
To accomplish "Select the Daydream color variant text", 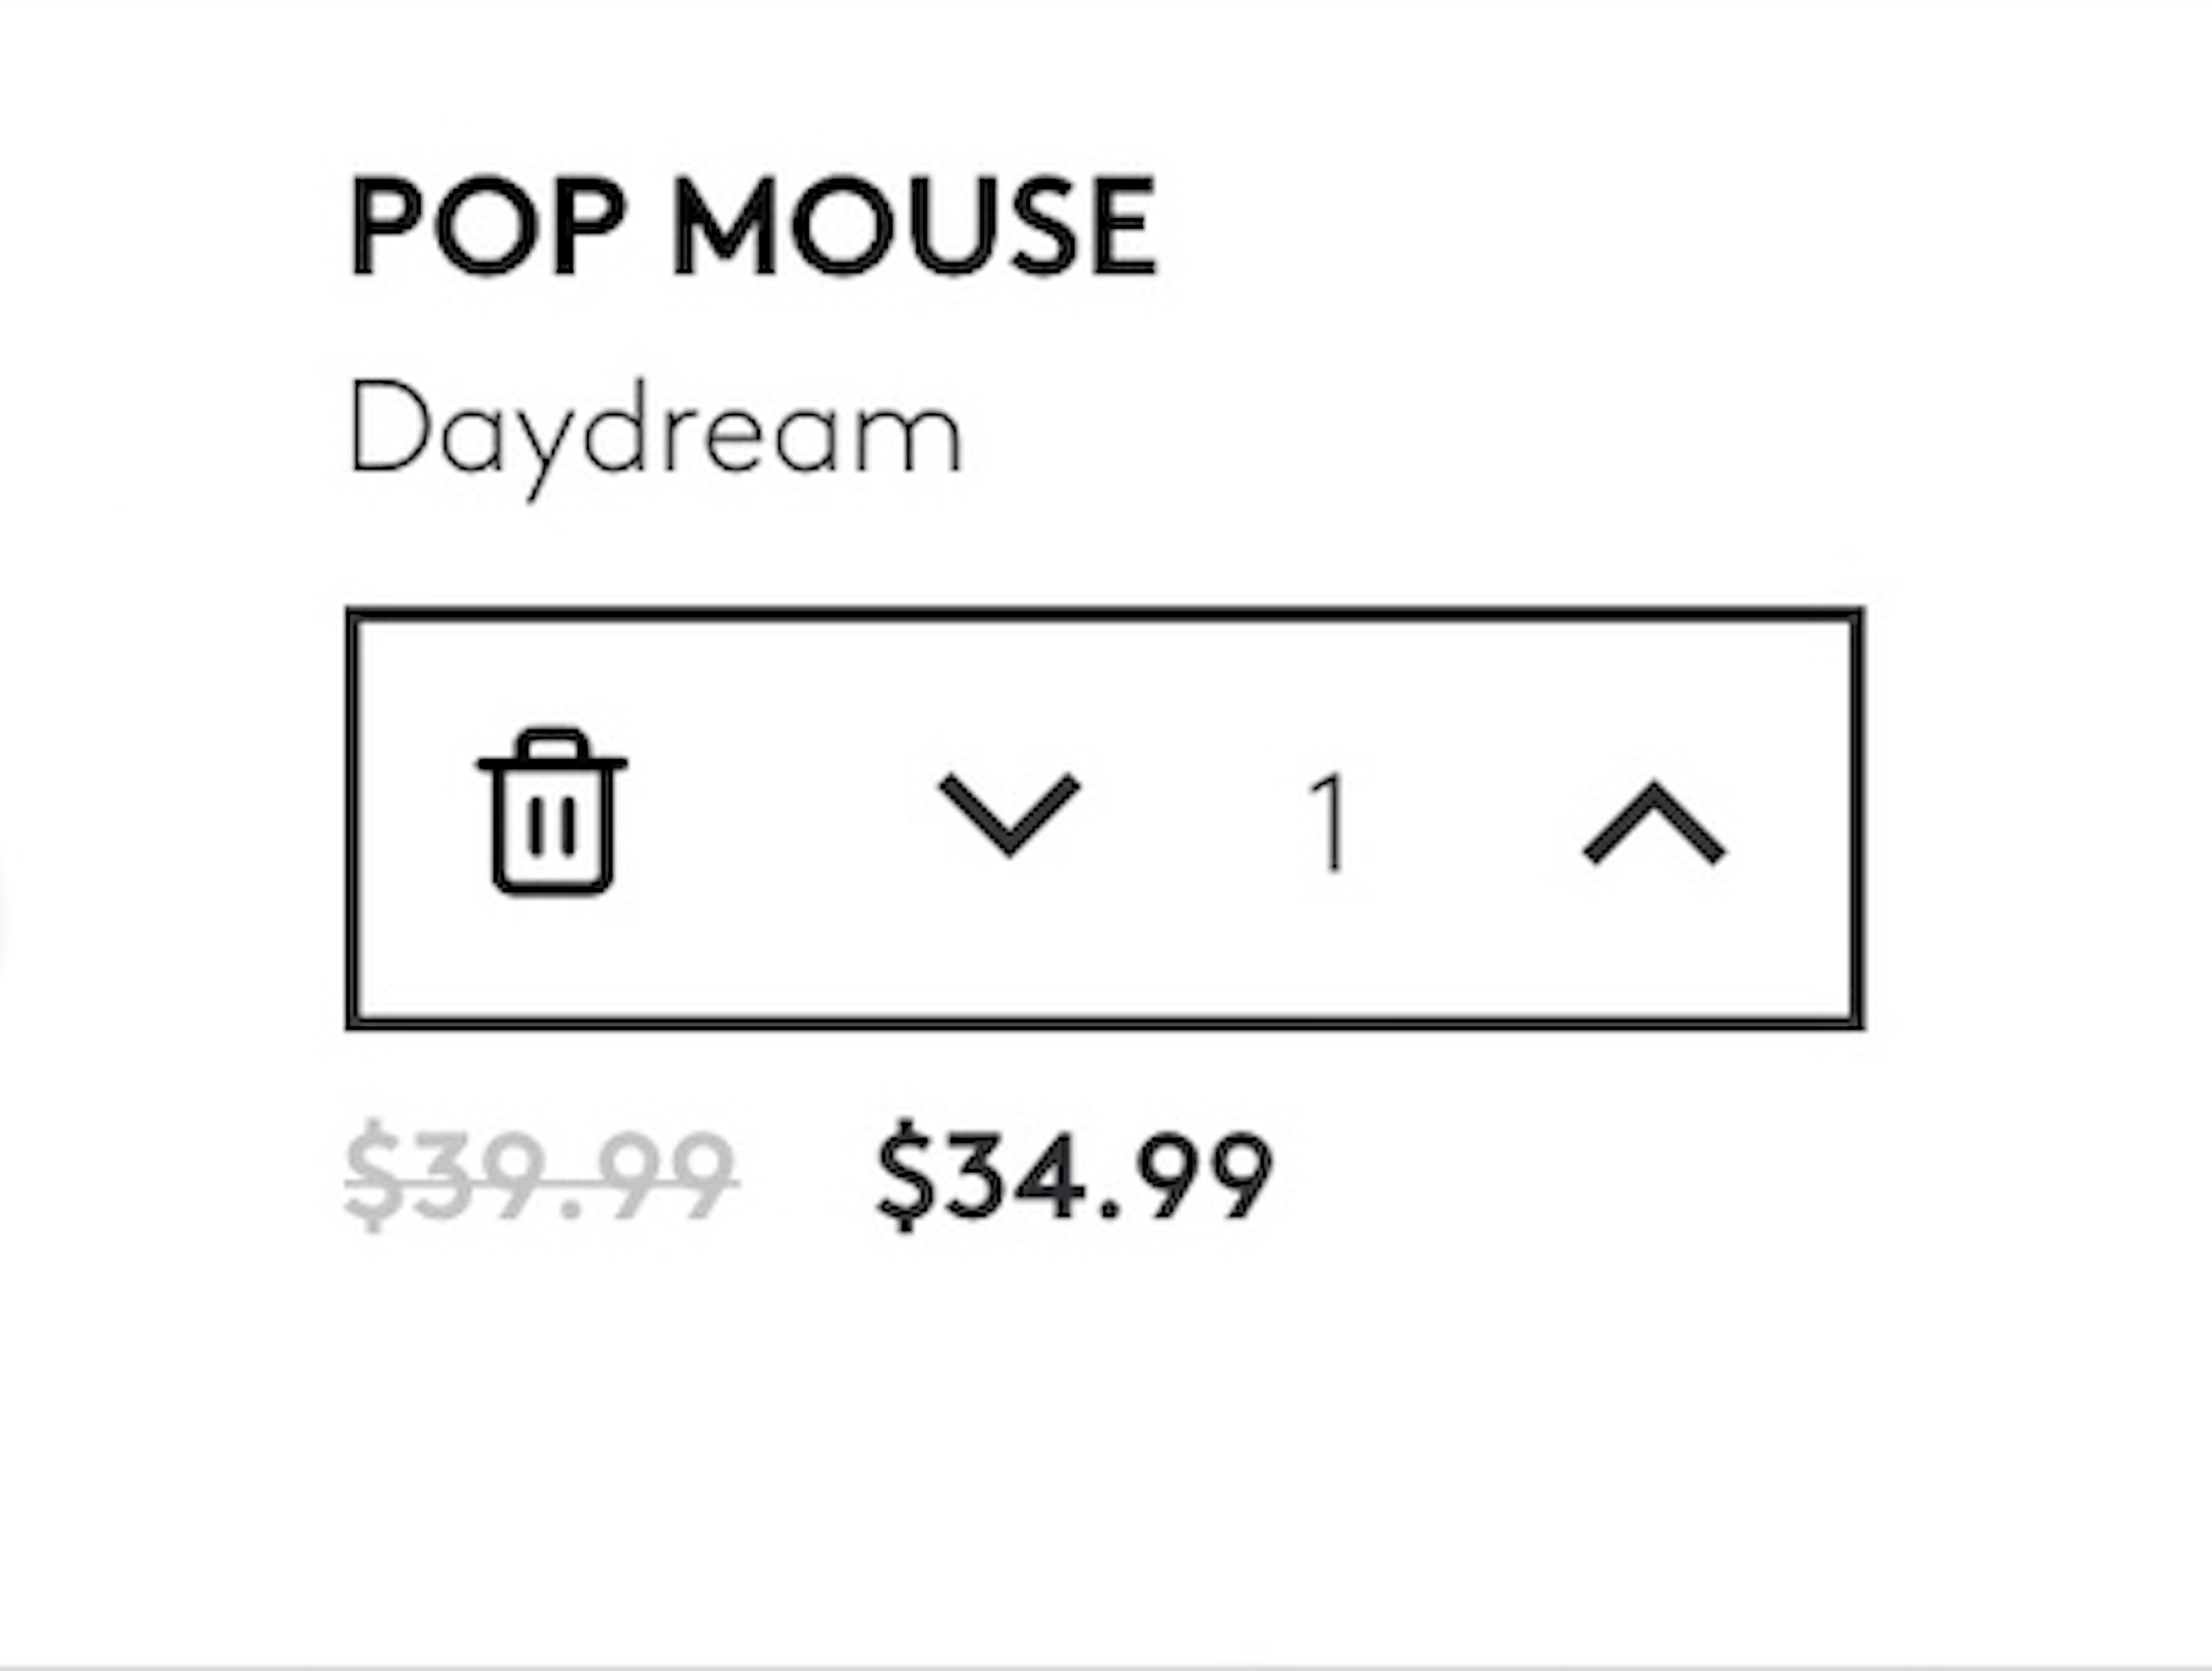I will pos(655,437).
